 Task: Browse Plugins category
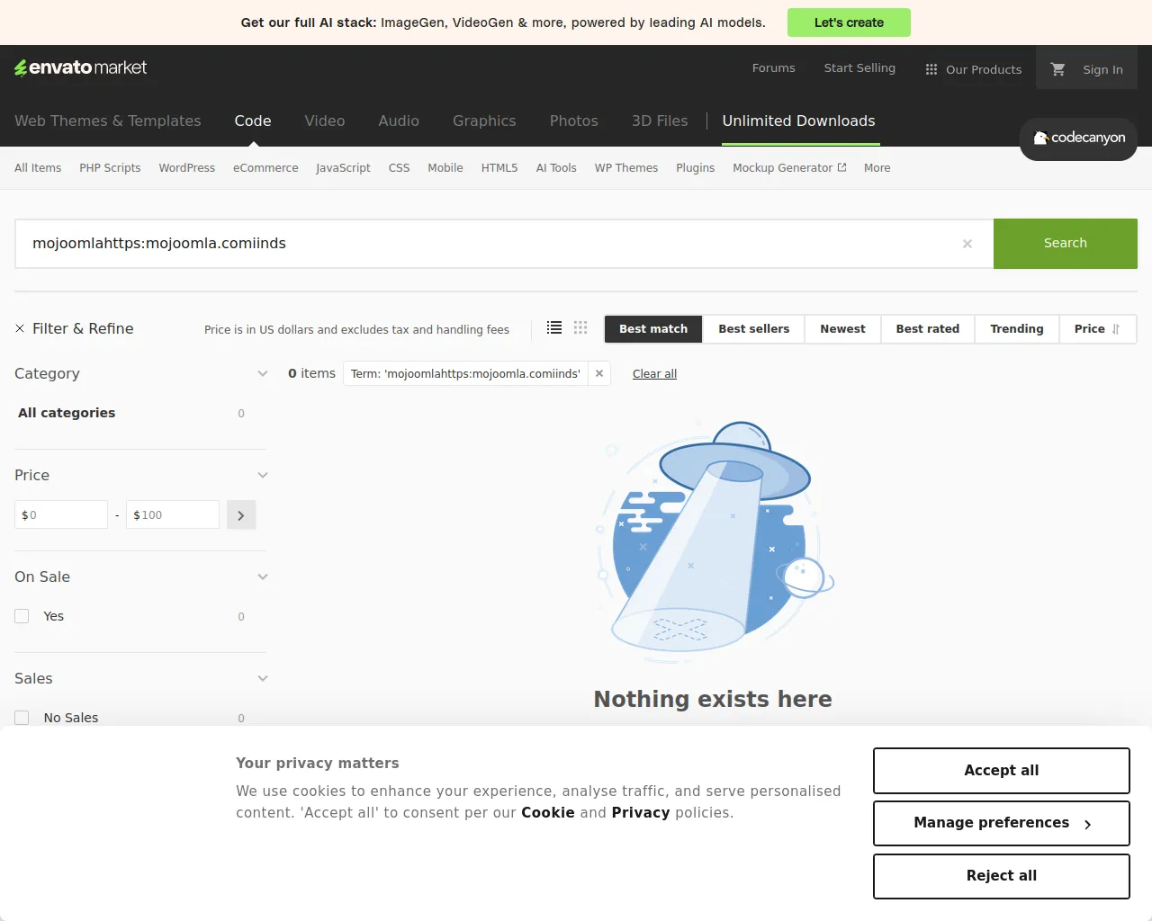coord(696,168)
